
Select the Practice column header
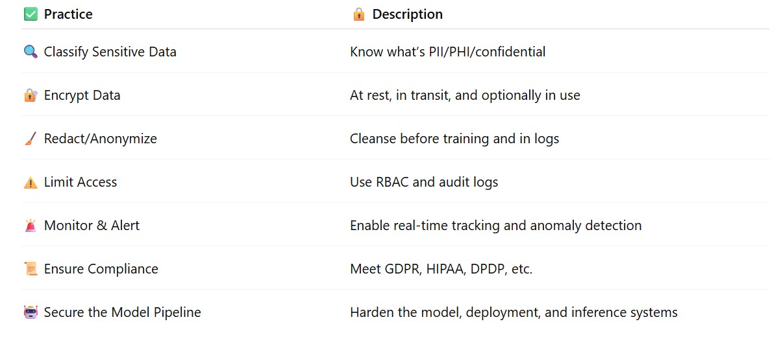pos(68,14)
